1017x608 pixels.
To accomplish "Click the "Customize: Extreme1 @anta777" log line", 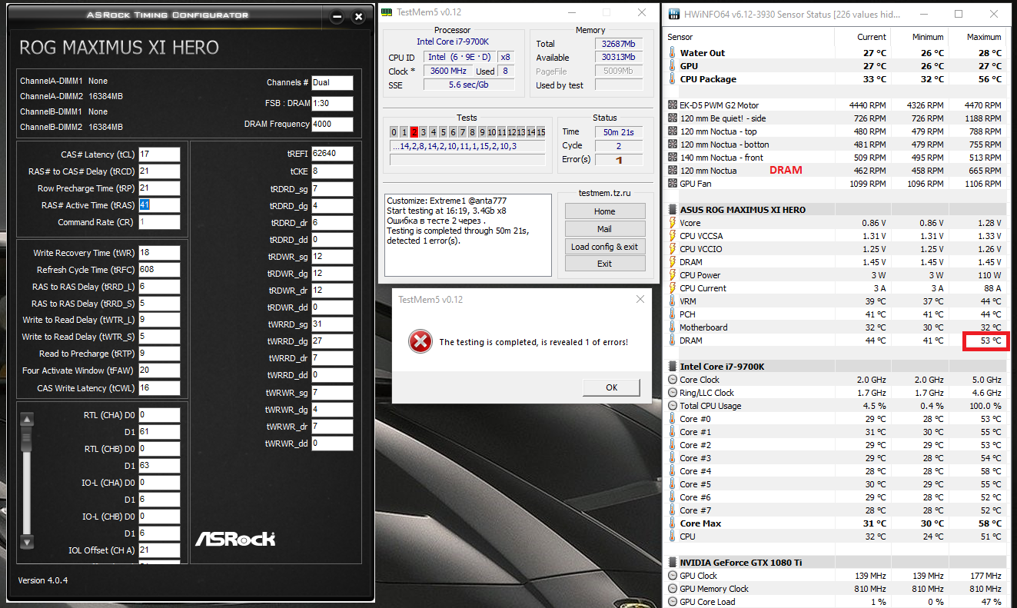I will click(447, 201).
